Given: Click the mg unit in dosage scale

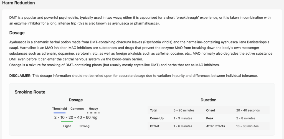Looking at the screenshot, I should (x=95, y=117).
